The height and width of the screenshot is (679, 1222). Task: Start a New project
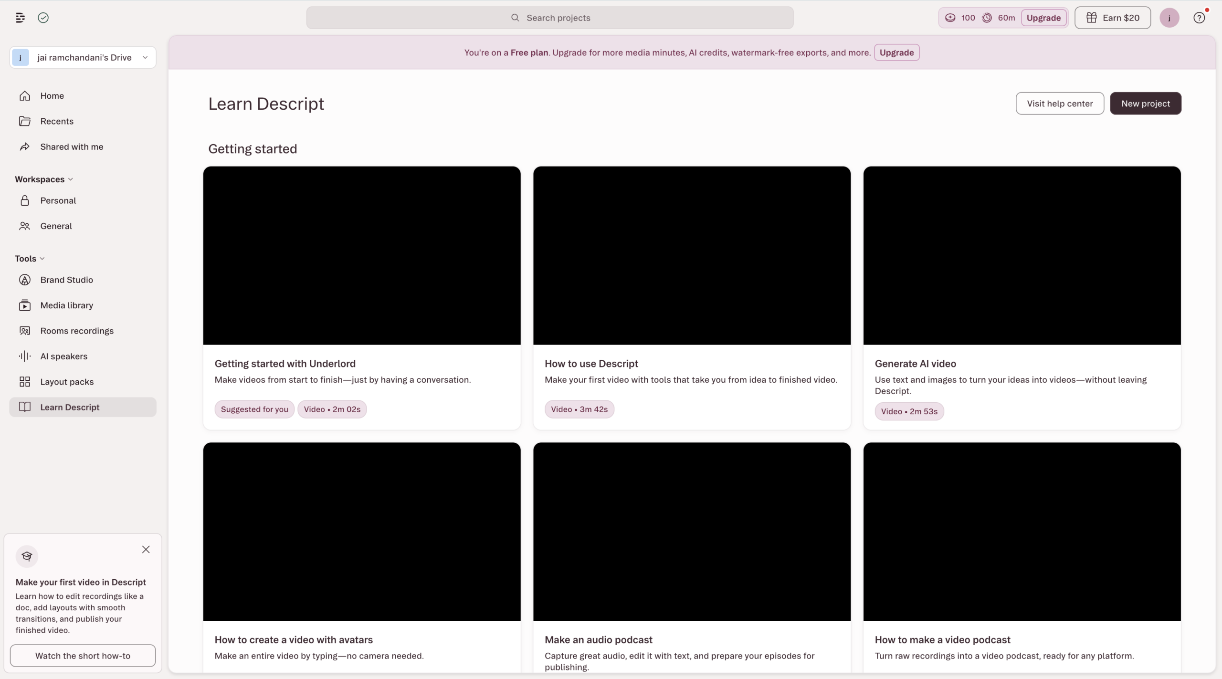coord(1146,104)
